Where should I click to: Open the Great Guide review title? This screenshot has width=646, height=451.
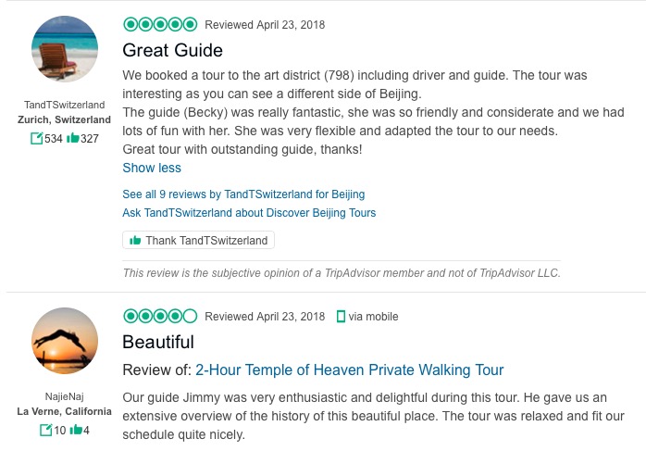click(172, 50)
